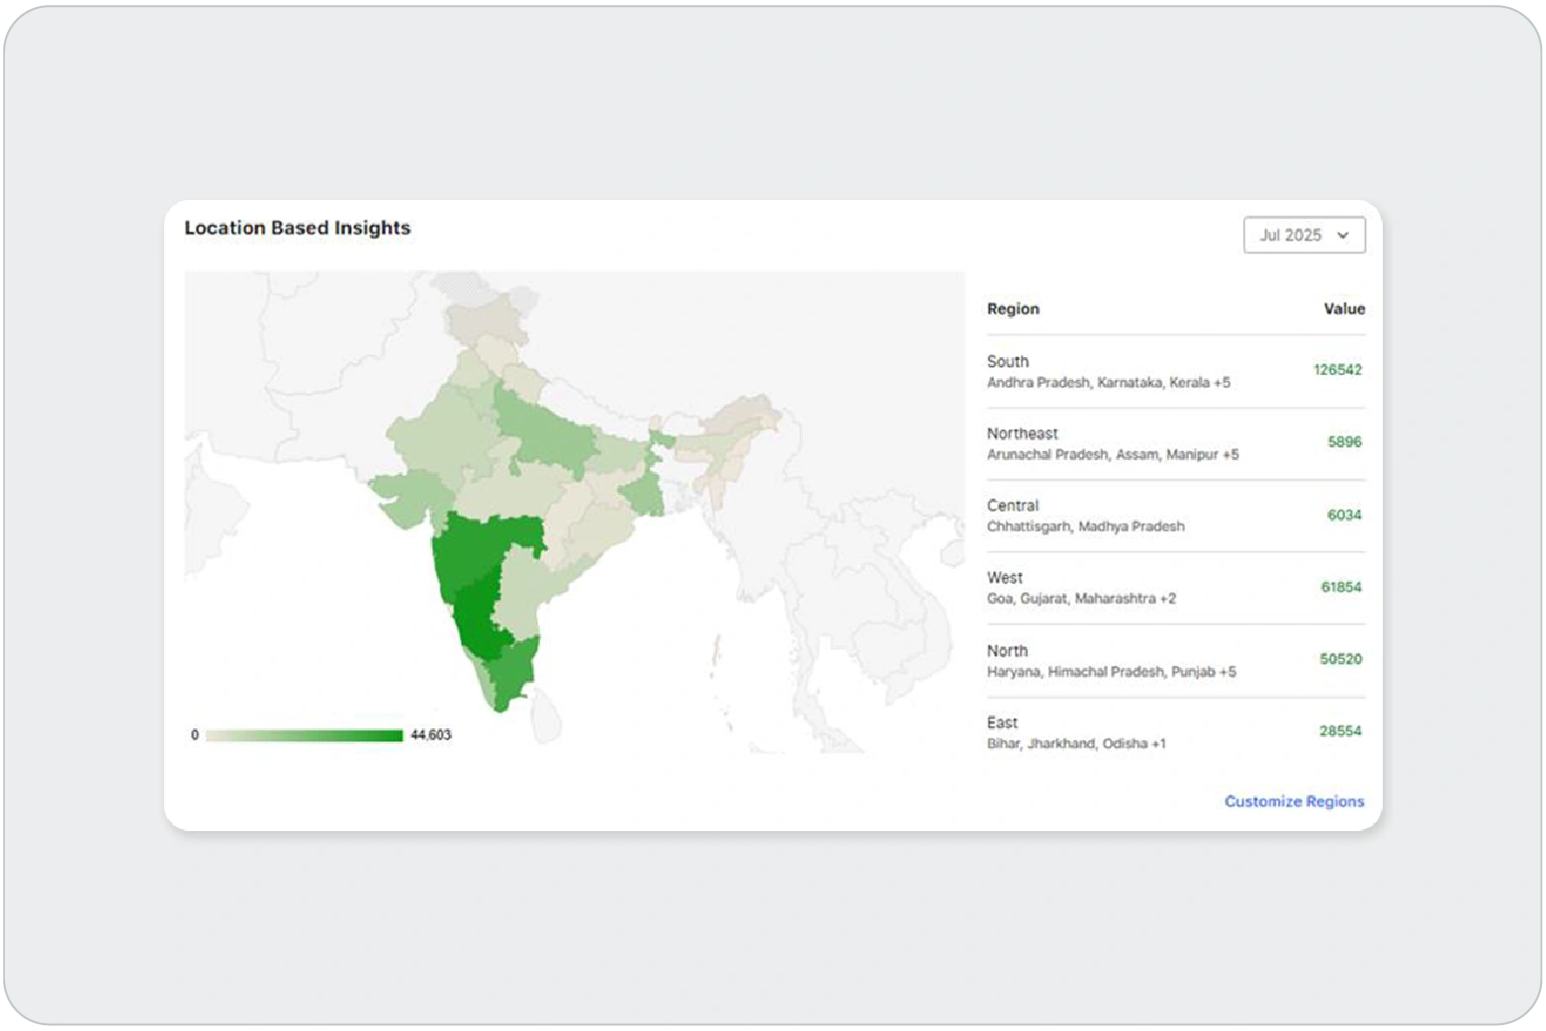The height and width of the screenshot is (1031, 1546).
Task: Click the green gradient legend bar
Action: (304, 735)
